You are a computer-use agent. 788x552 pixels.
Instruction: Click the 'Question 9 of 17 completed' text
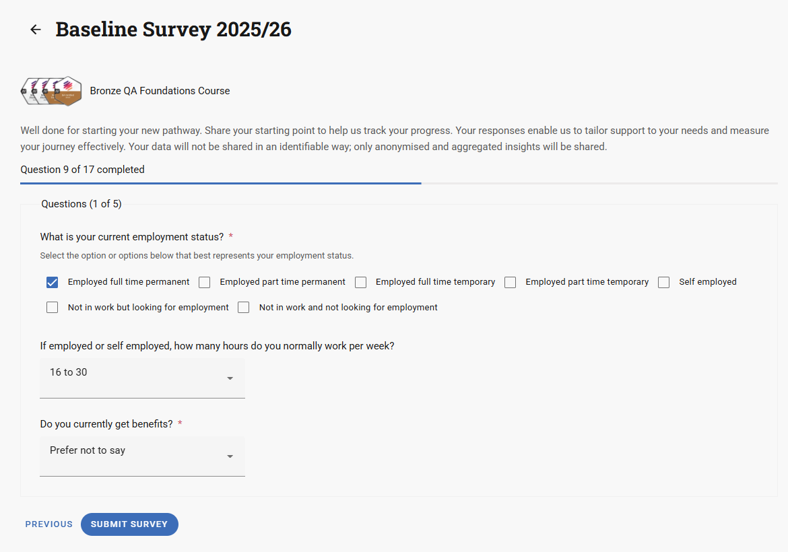82,170
